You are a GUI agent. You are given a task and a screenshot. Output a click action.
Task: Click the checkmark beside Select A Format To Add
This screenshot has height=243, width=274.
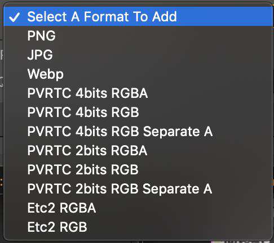pos(14,17)
